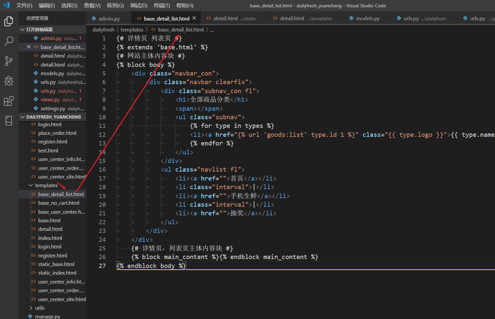Open the Search view in activity bar
The width and height of the screenshot is (495, 319).
click(x=9, y=41)
